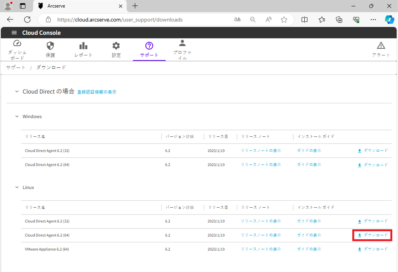The height and width of the screenshot is (272, 398).
Task: Download Linux Cloud Direct Agent 6.2 (64)
Action: point(372,235)
